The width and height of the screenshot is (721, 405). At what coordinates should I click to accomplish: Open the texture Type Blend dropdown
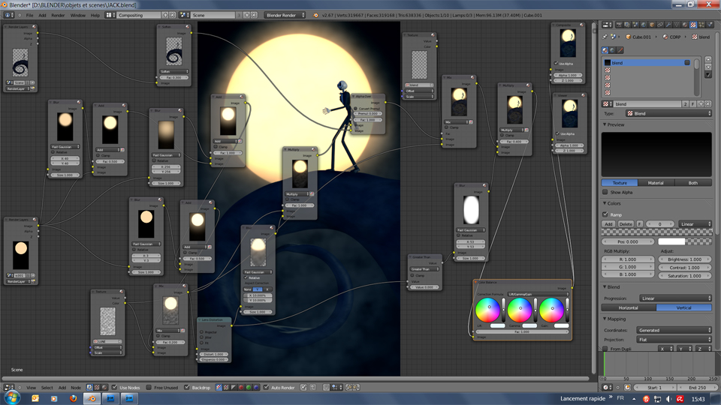click(x=668, y=113)
